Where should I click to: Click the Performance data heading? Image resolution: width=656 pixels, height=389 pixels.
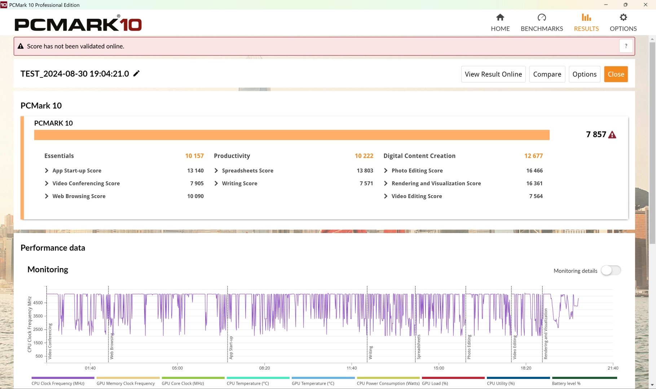53,248
